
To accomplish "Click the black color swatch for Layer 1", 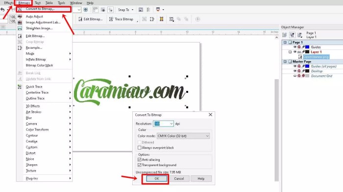I will (307, 52).
